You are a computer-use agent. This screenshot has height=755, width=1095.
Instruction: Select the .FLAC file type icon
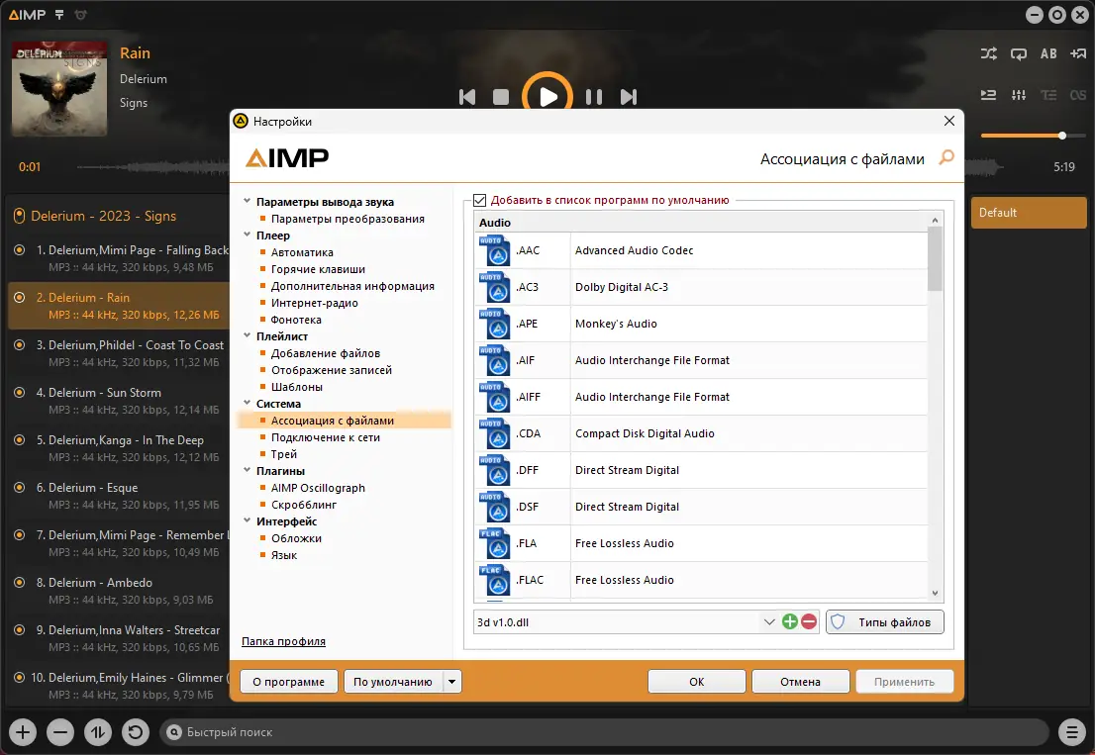coord(494,580)
